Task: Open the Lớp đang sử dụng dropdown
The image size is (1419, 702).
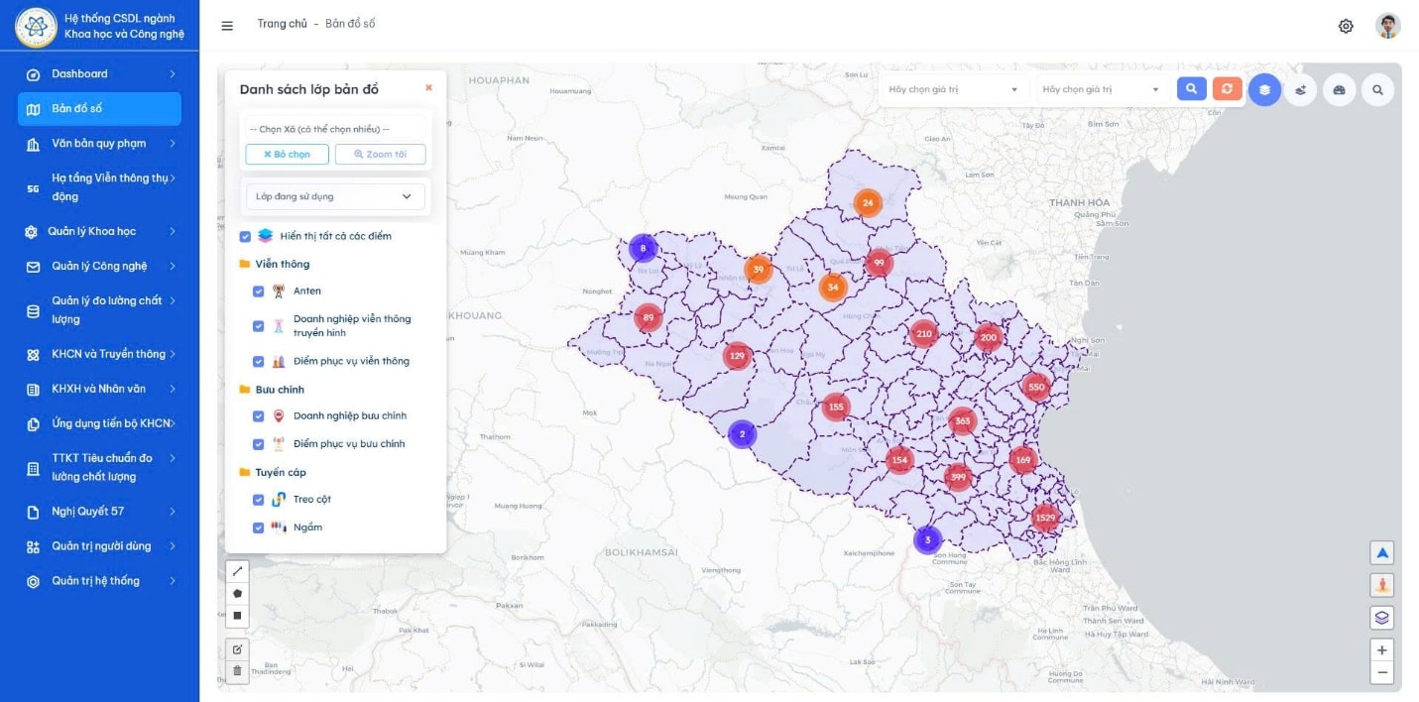Action: (x=335, y=196)
